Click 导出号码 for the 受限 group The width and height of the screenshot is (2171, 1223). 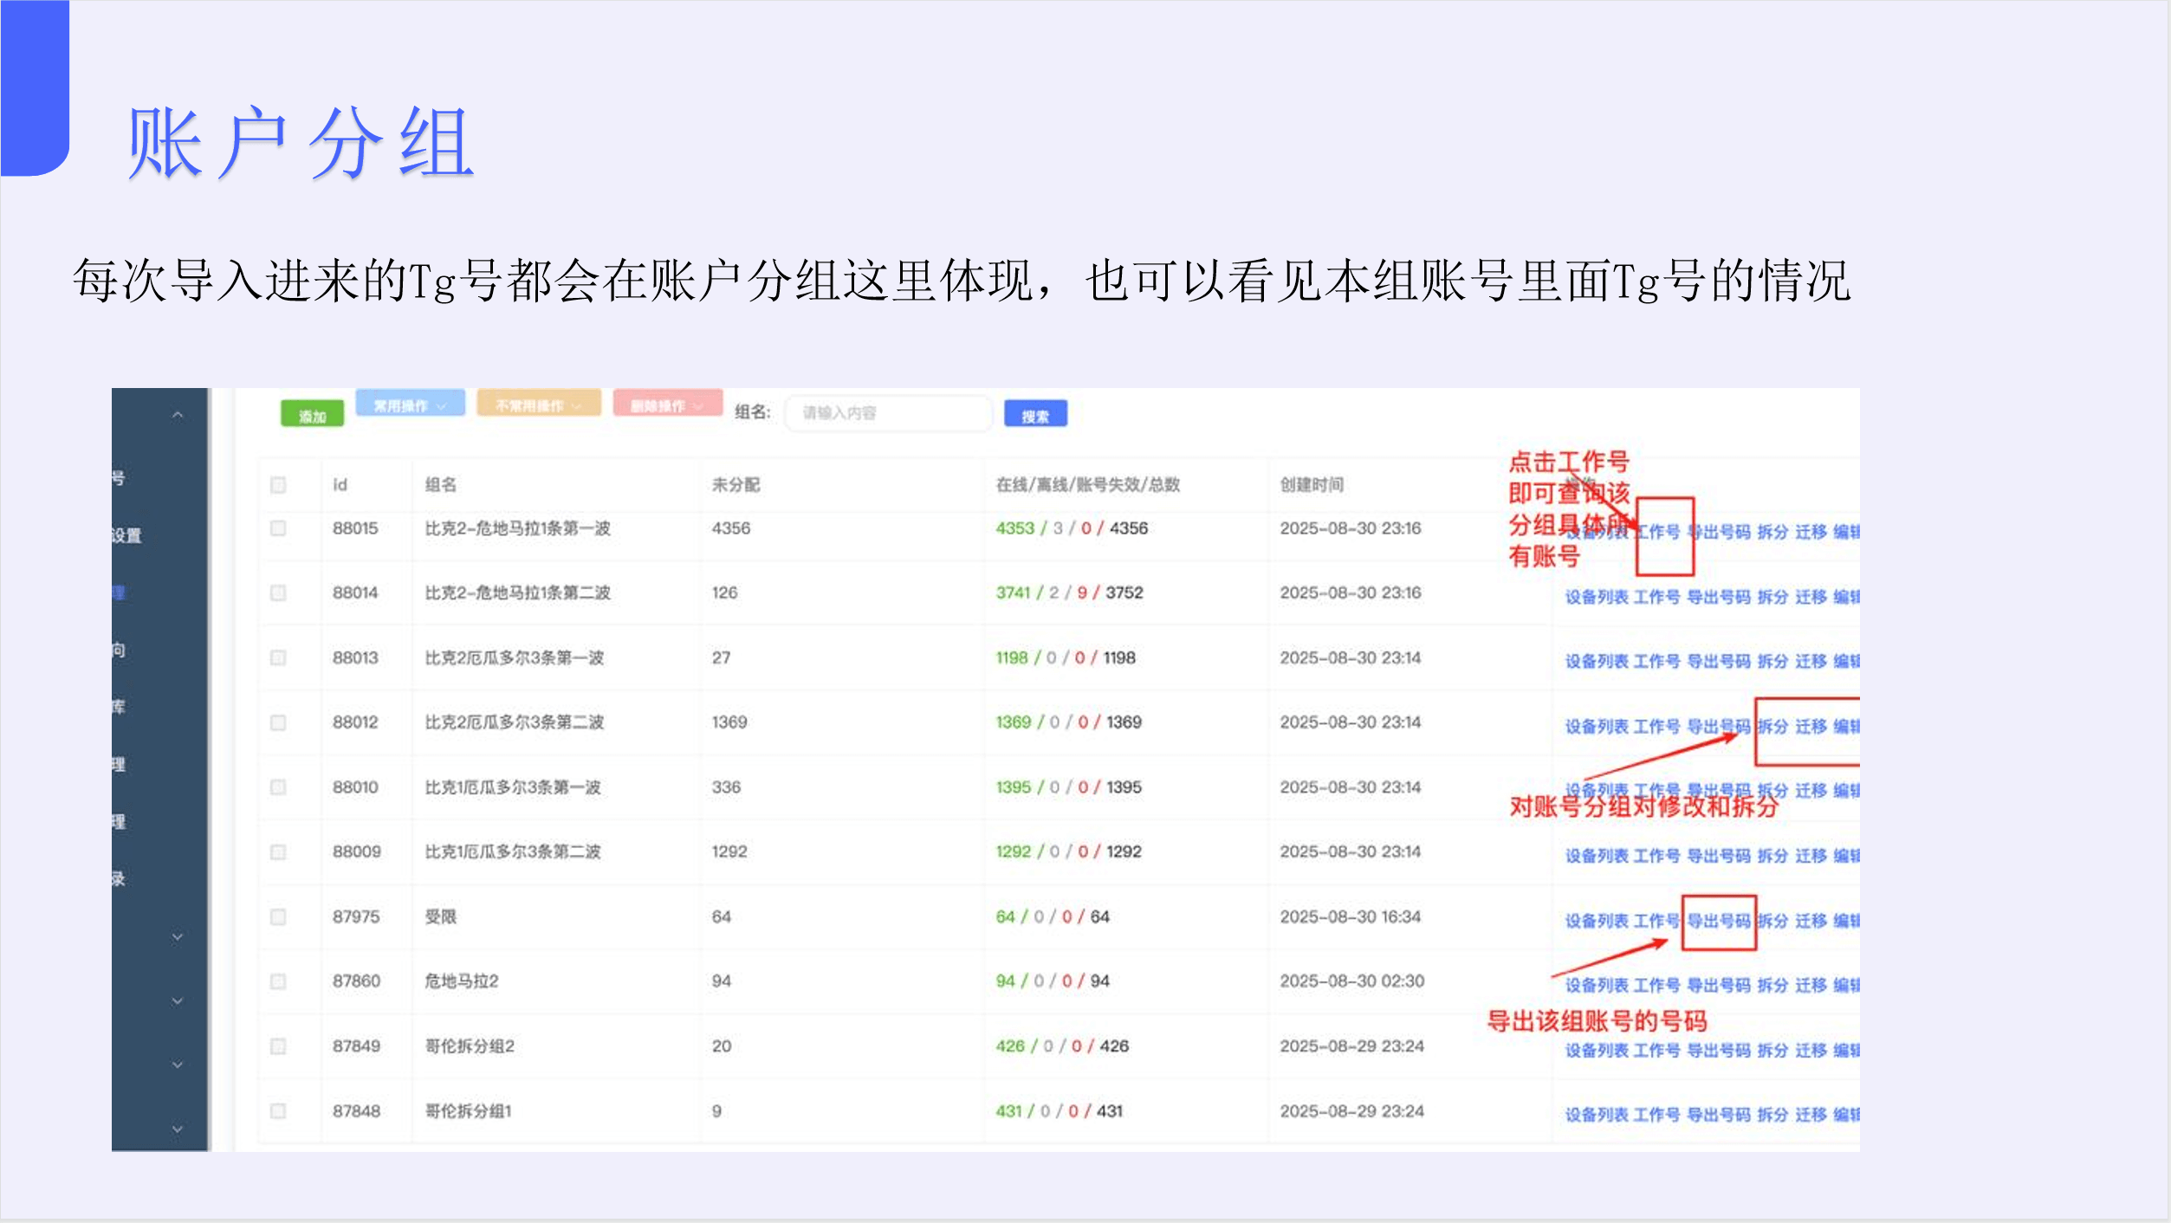1720,919
